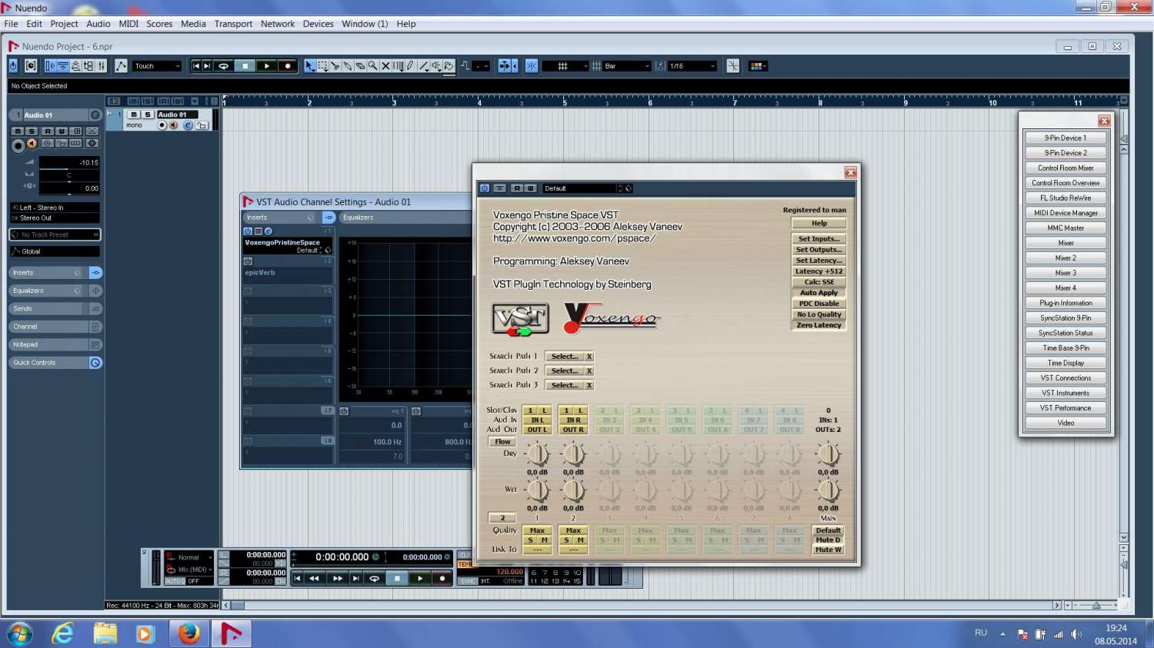Click the main transport time display
Image resolution: width=1154 pixels, height=648 pixels.
[342, 557]
